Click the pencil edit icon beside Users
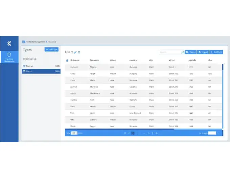The image size is (230, 178). 75,52
